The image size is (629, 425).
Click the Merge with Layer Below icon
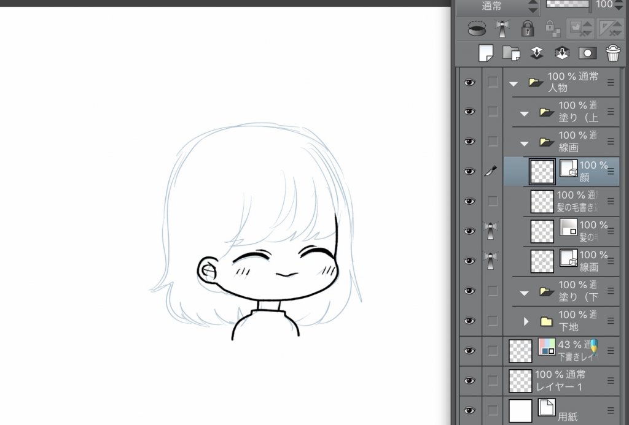click(x=561, y=53)
